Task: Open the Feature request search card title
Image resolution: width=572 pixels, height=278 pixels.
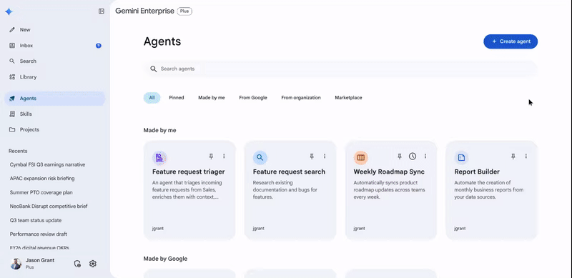Action: pos(290,172)
